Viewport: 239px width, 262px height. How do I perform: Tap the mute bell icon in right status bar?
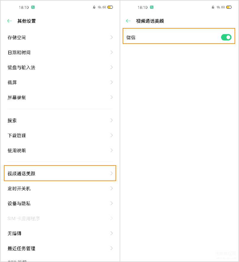(213, 7)
